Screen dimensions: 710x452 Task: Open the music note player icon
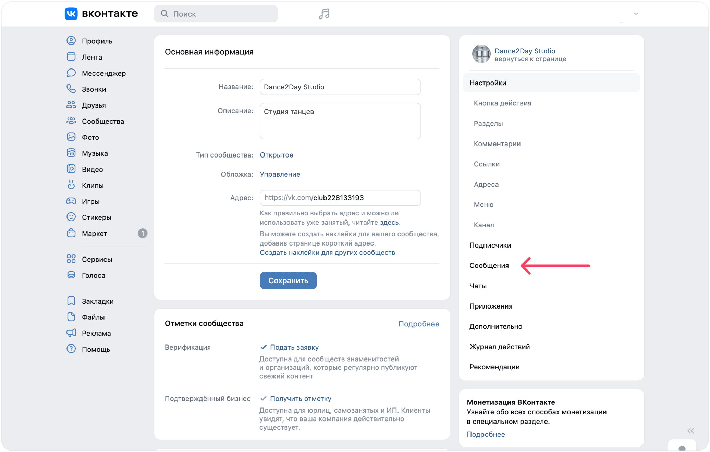[x=324, y=14]
